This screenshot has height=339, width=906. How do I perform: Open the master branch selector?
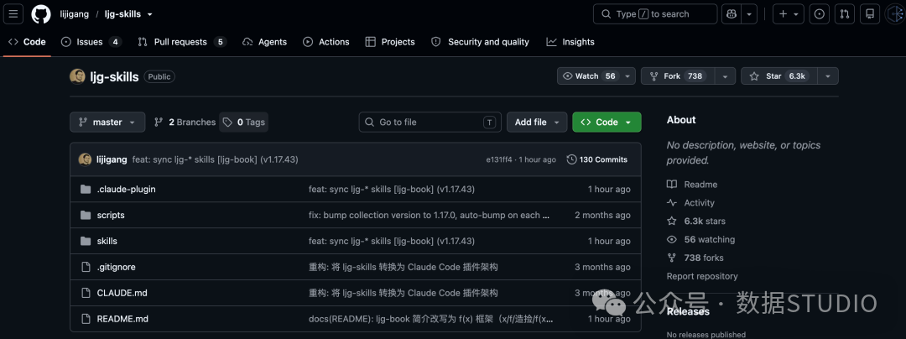107,122
